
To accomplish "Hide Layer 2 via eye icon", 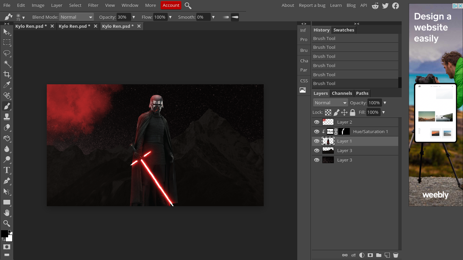I will pyautogui.click(x=317, y=122).
